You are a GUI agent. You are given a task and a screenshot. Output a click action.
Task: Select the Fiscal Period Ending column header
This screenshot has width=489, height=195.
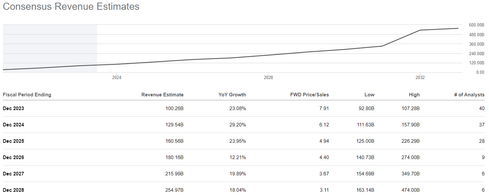(x=27, y=95)
